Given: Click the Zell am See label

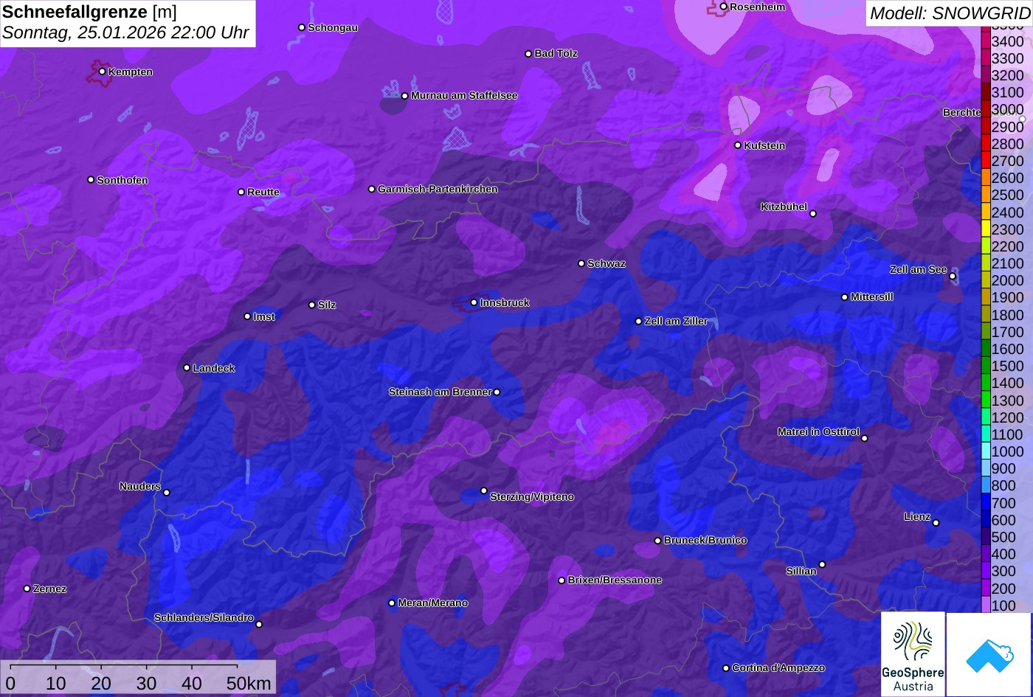Looking at the screenshot, I should point(918,269).
